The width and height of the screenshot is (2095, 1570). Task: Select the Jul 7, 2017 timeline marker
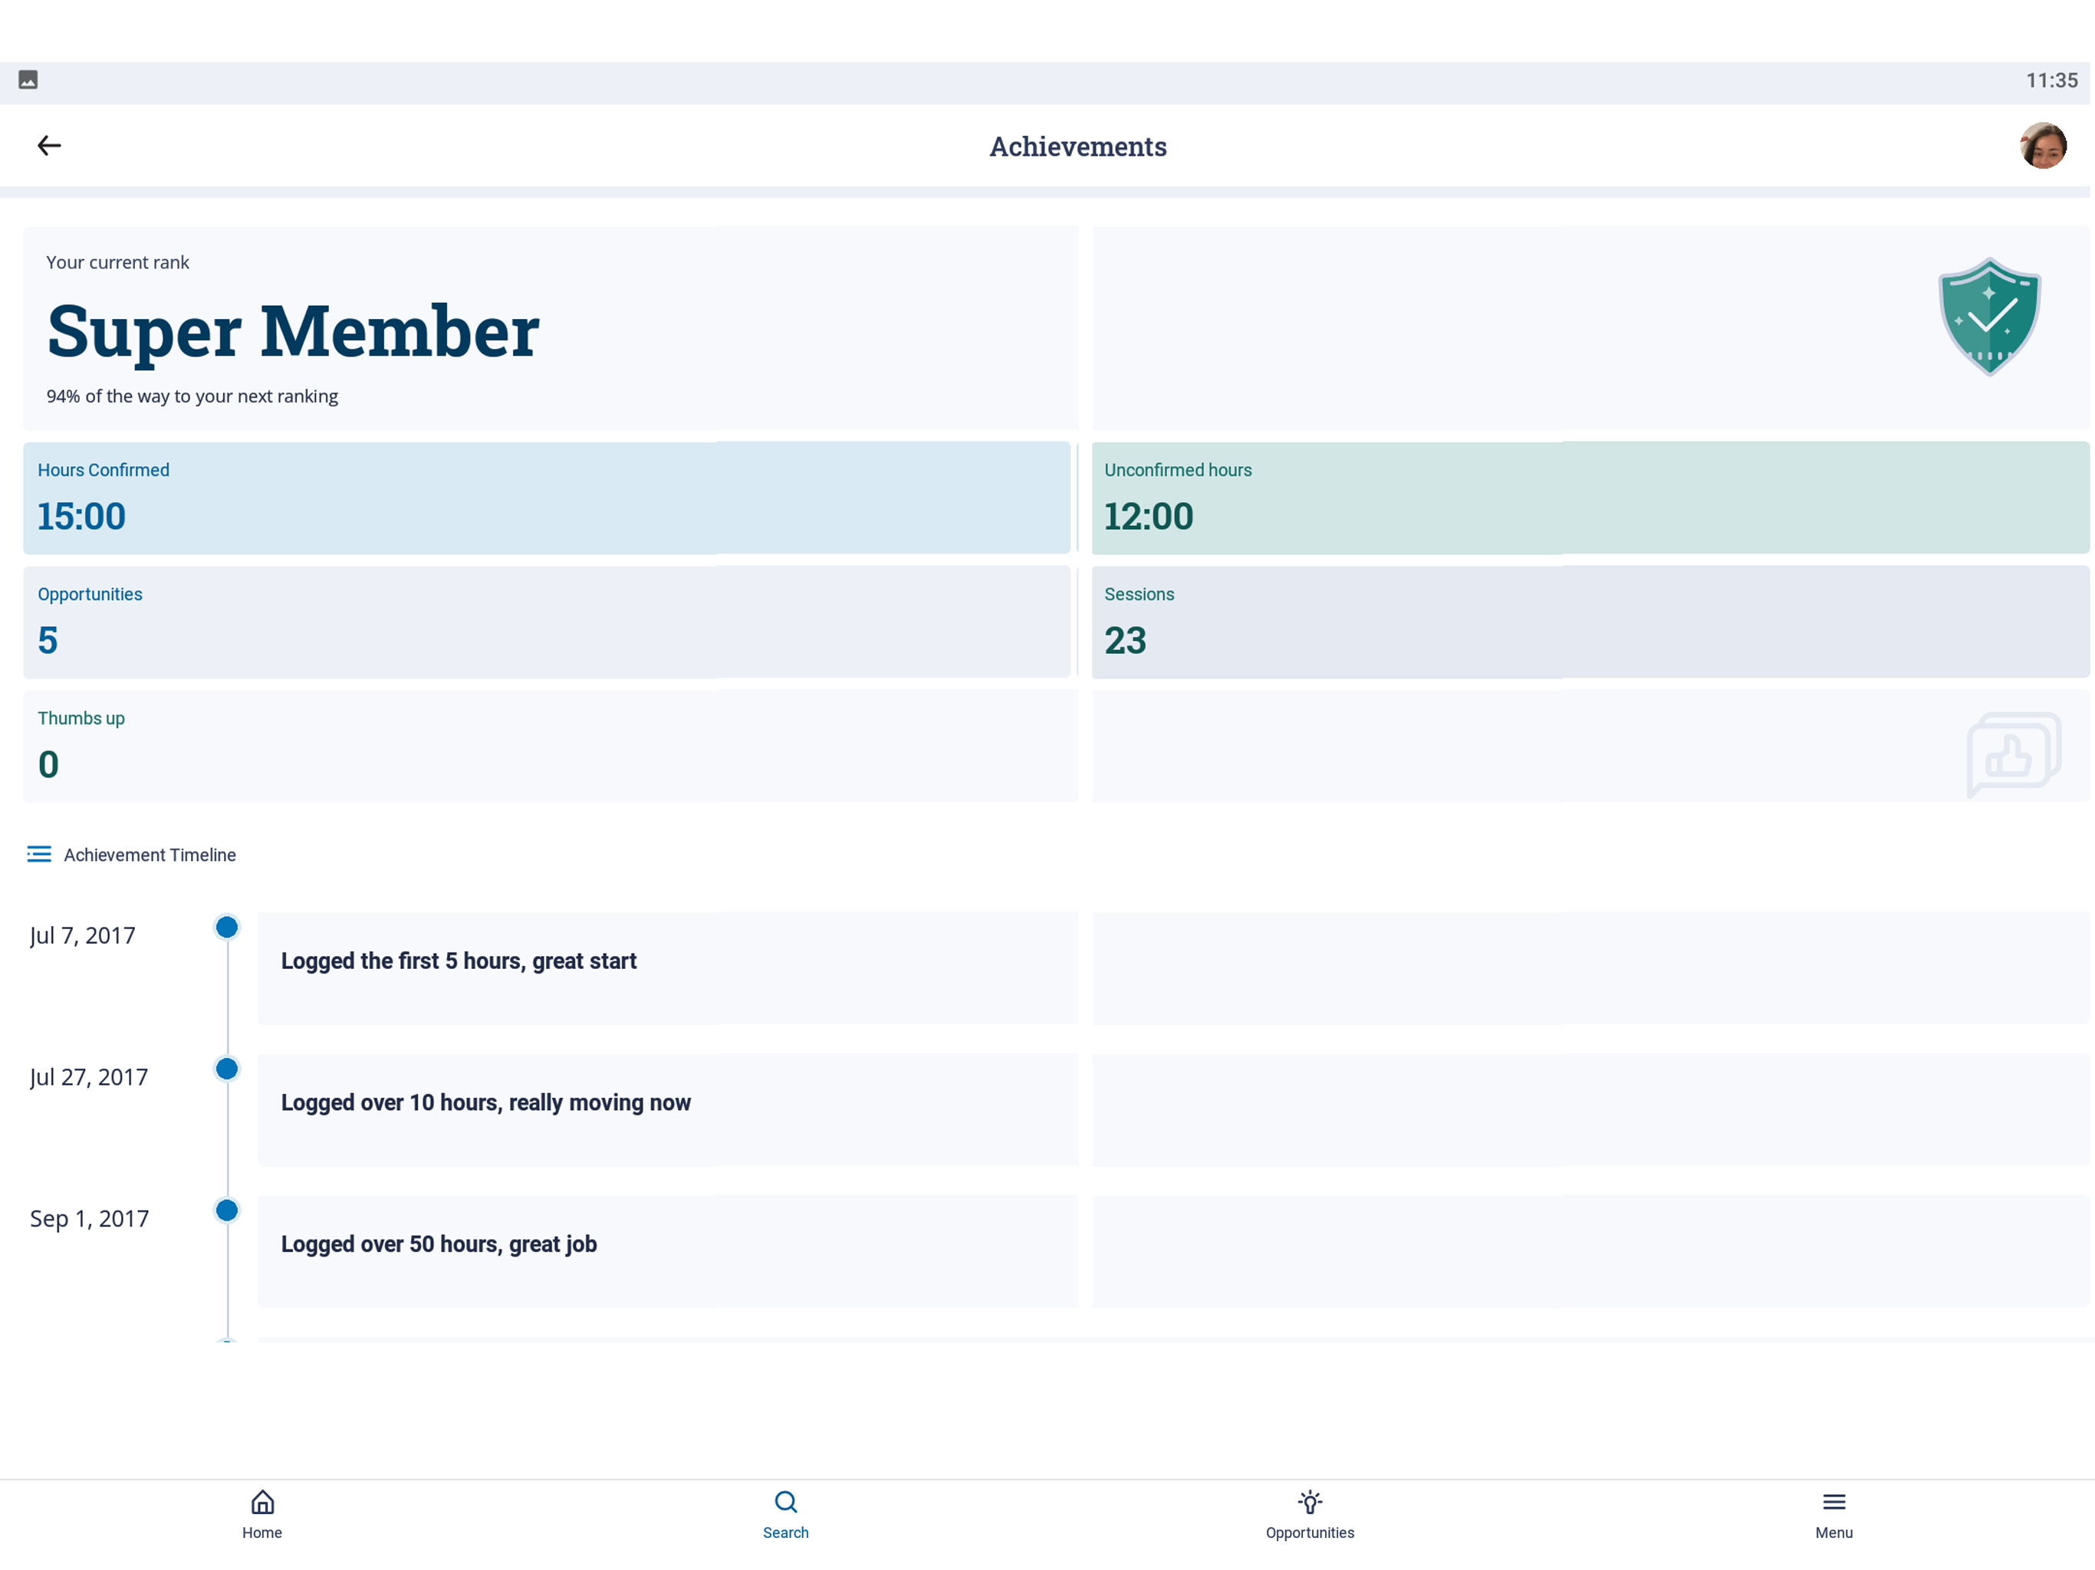pos(226,927)
